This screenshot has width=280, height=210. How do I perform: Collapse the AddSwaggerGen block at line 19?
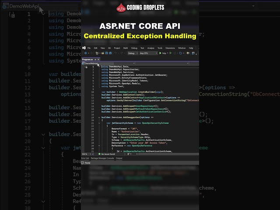[x=99, y=117]
